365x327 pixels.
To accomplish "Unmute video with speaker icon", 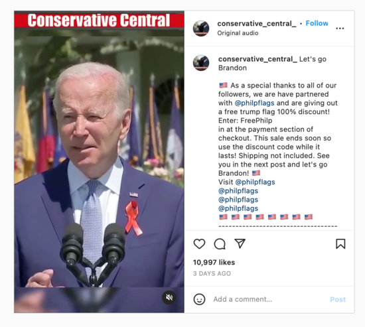I will 169,297.
